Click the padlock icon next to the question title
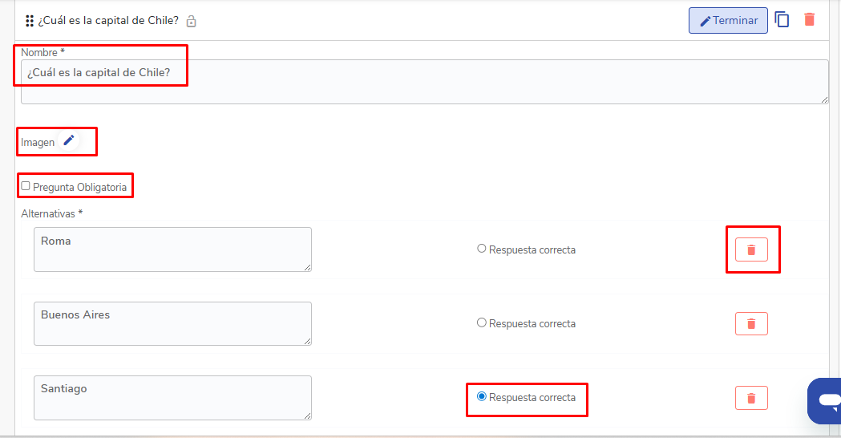The height and width of the screenshot is (438, 841). tap(191, 21)
